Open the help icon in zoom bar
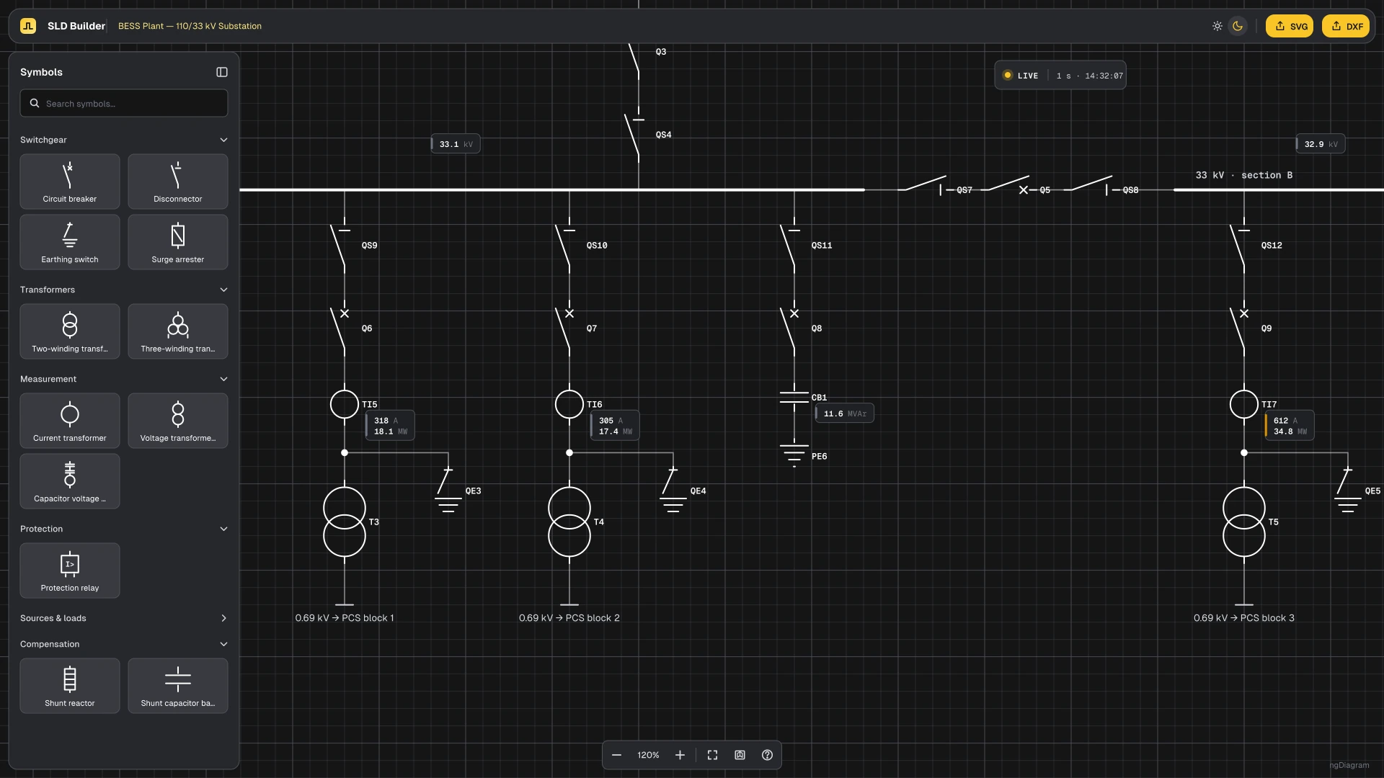The width and height of the screenshot is (1384, 778). tap(767, 755)
